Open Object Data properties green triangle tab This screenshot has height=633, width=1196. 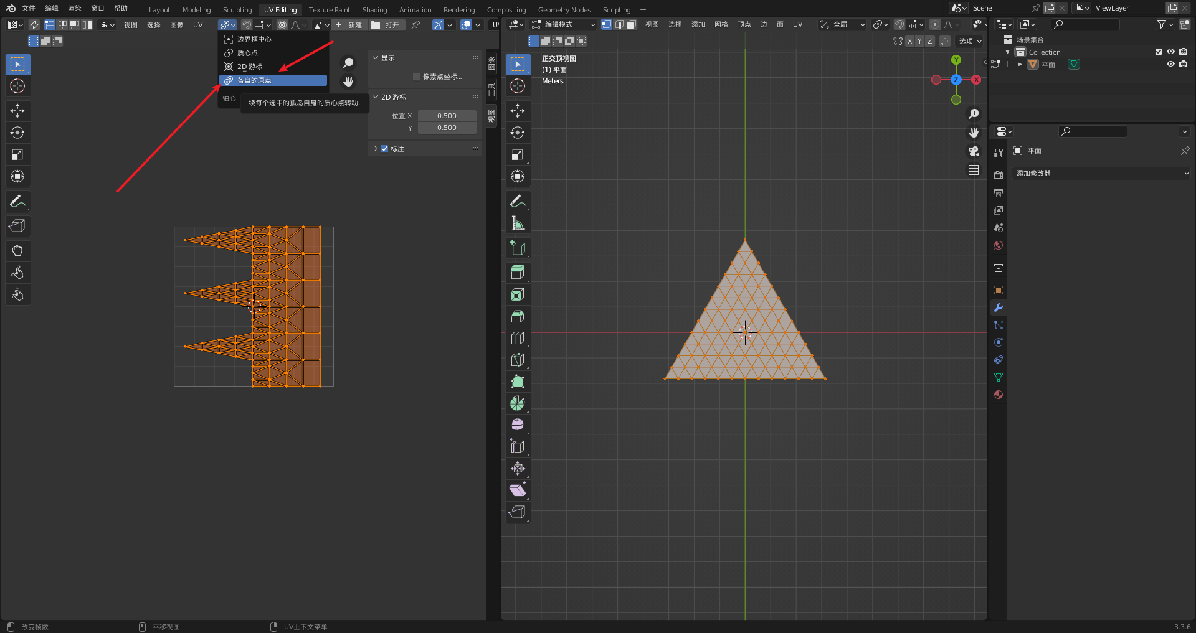tap(999, 377)
